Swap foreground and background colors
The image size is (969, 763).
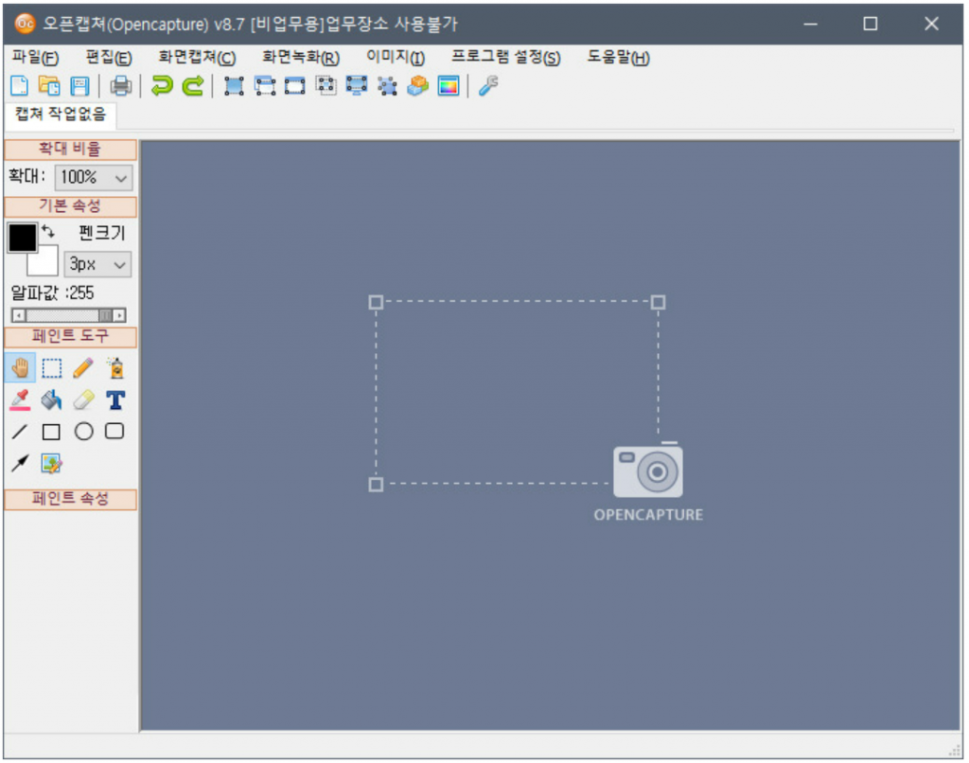click(48, 233)
